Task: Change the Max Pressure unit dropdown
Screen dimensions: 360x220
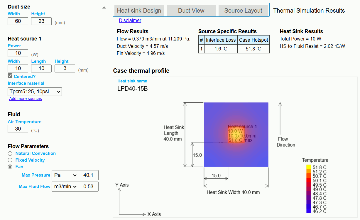Action: click(x=65, y=175)
